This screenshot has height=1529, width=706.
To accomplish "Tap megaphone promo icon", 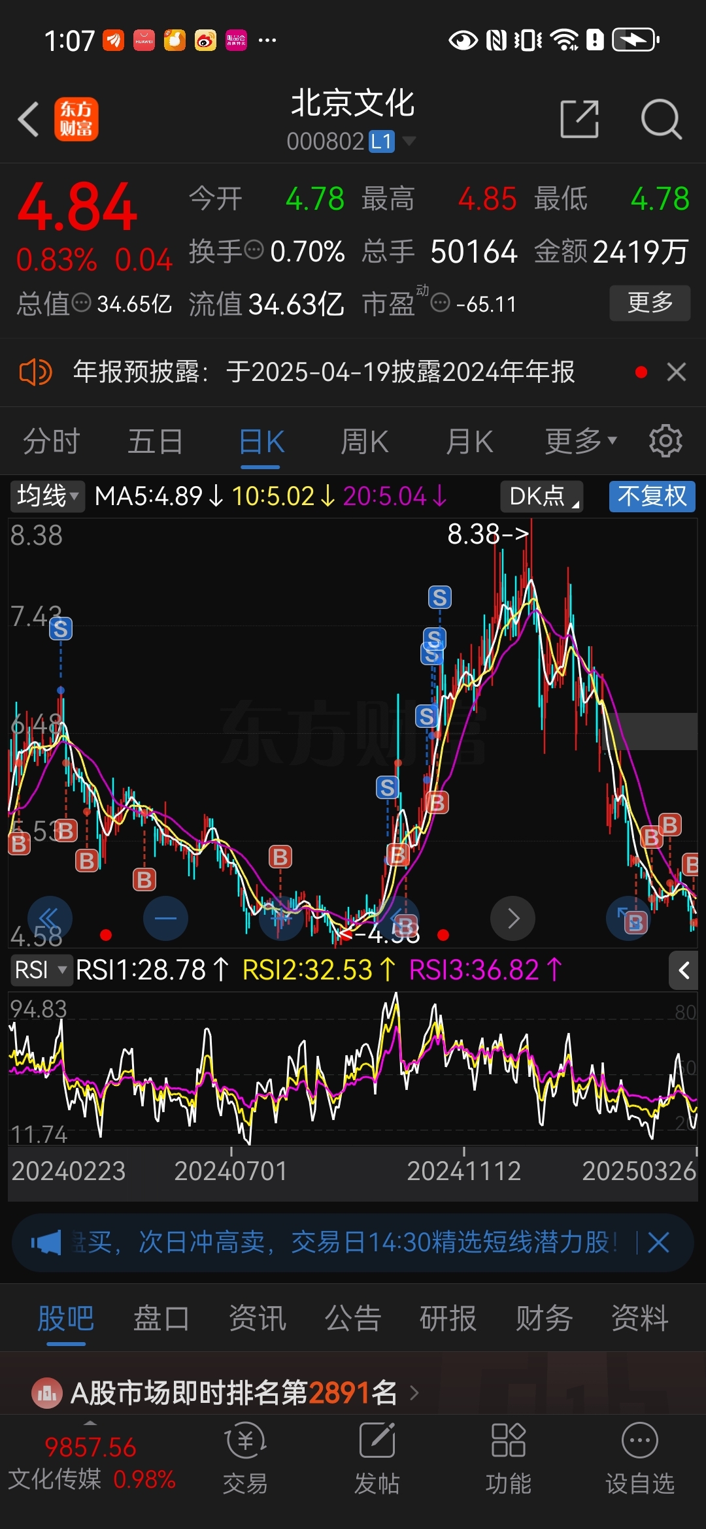I will pyautogui.click(x=46, y=1242).
